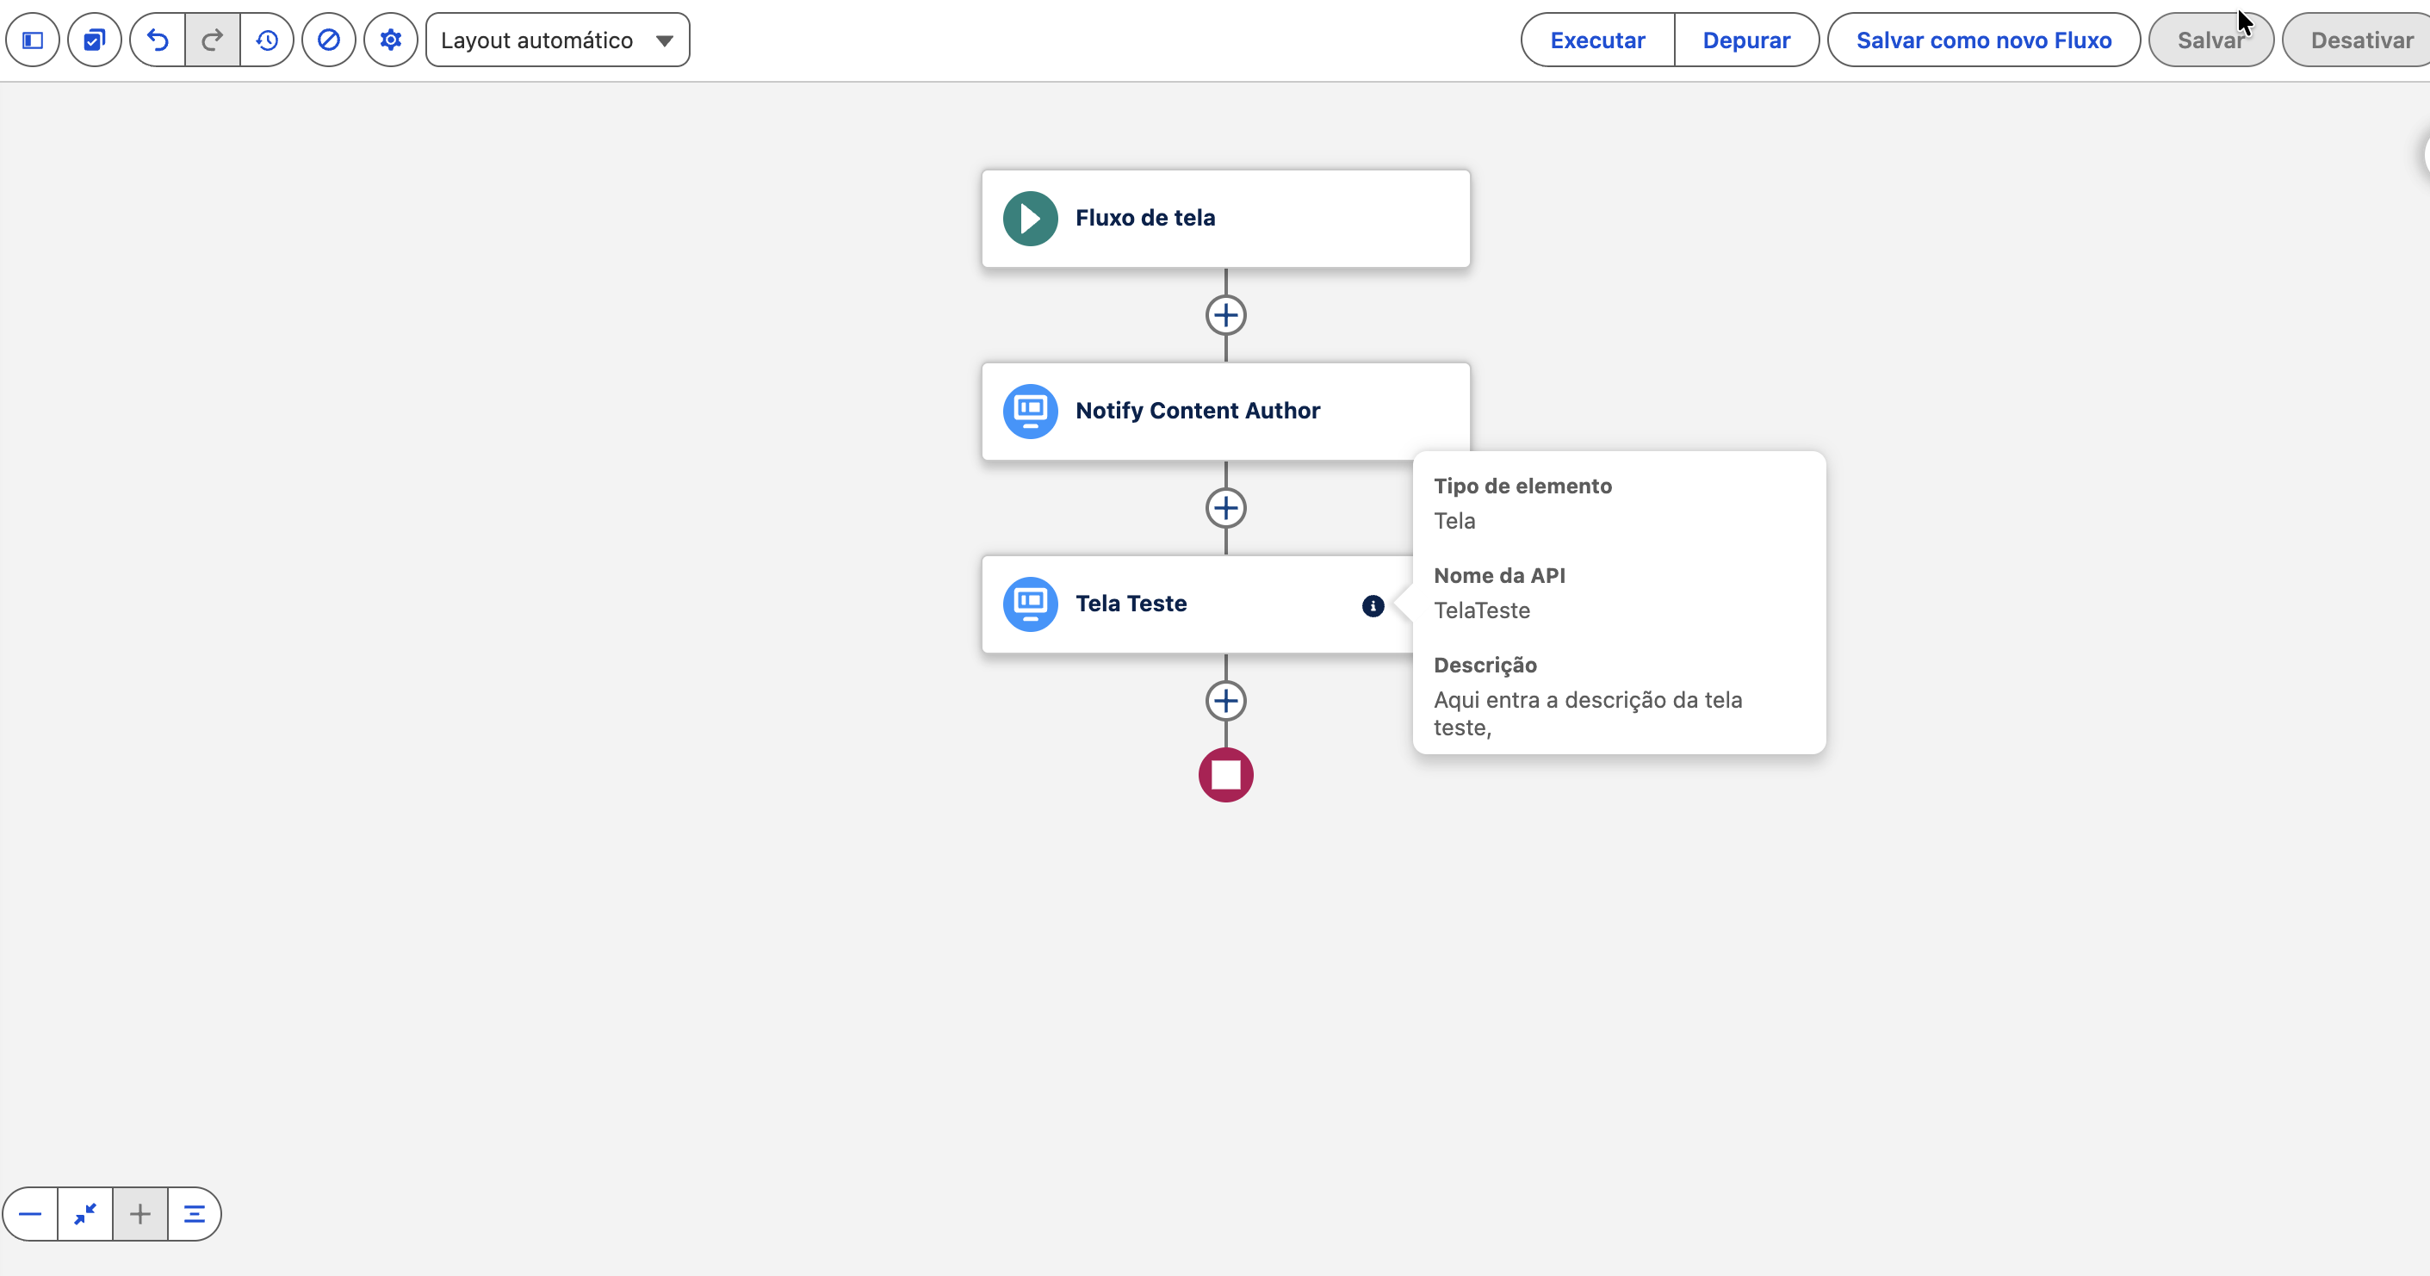Image resolution: width=2430 pixels, height=1276 pixels.
Task: Zoom out the canvas
Action: (x=30, y=1214)
